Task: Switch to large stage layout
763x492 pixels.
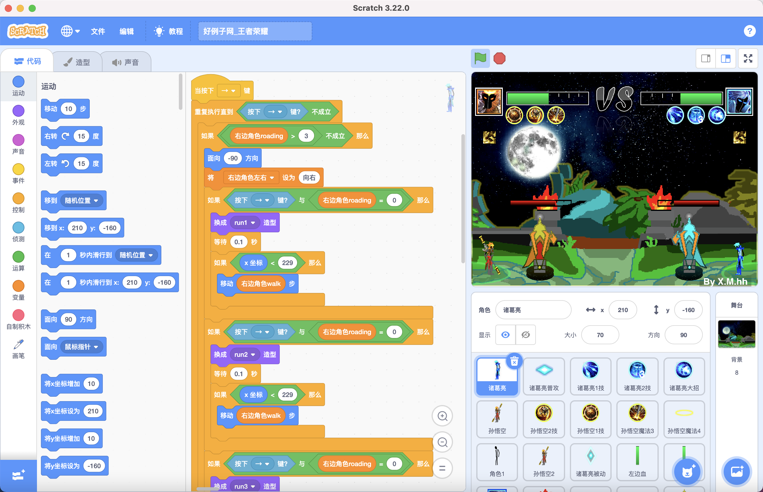Action: (x=726, y=58)
